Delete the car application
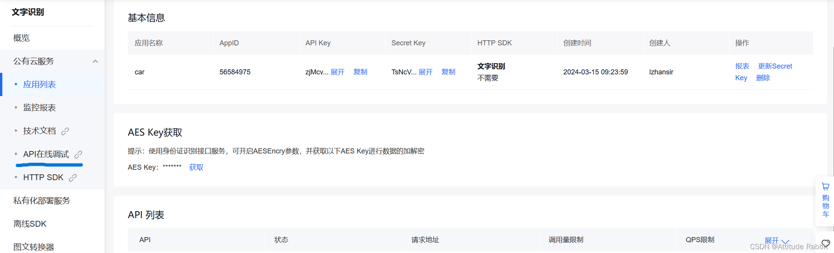The height and width of the screenshot is (253, 834). [763, 78]
